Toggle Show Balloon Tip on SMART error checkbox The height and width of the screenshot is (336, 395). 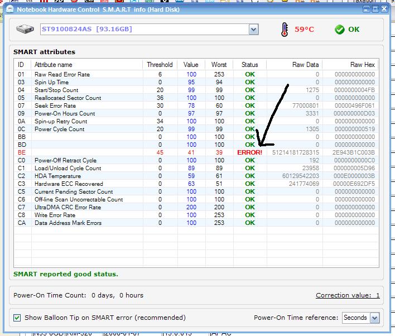click(x=17, y=318)
